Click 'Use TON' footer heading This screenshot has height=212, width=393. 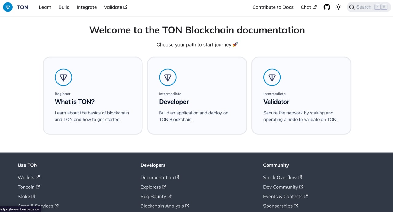(28, 165)
